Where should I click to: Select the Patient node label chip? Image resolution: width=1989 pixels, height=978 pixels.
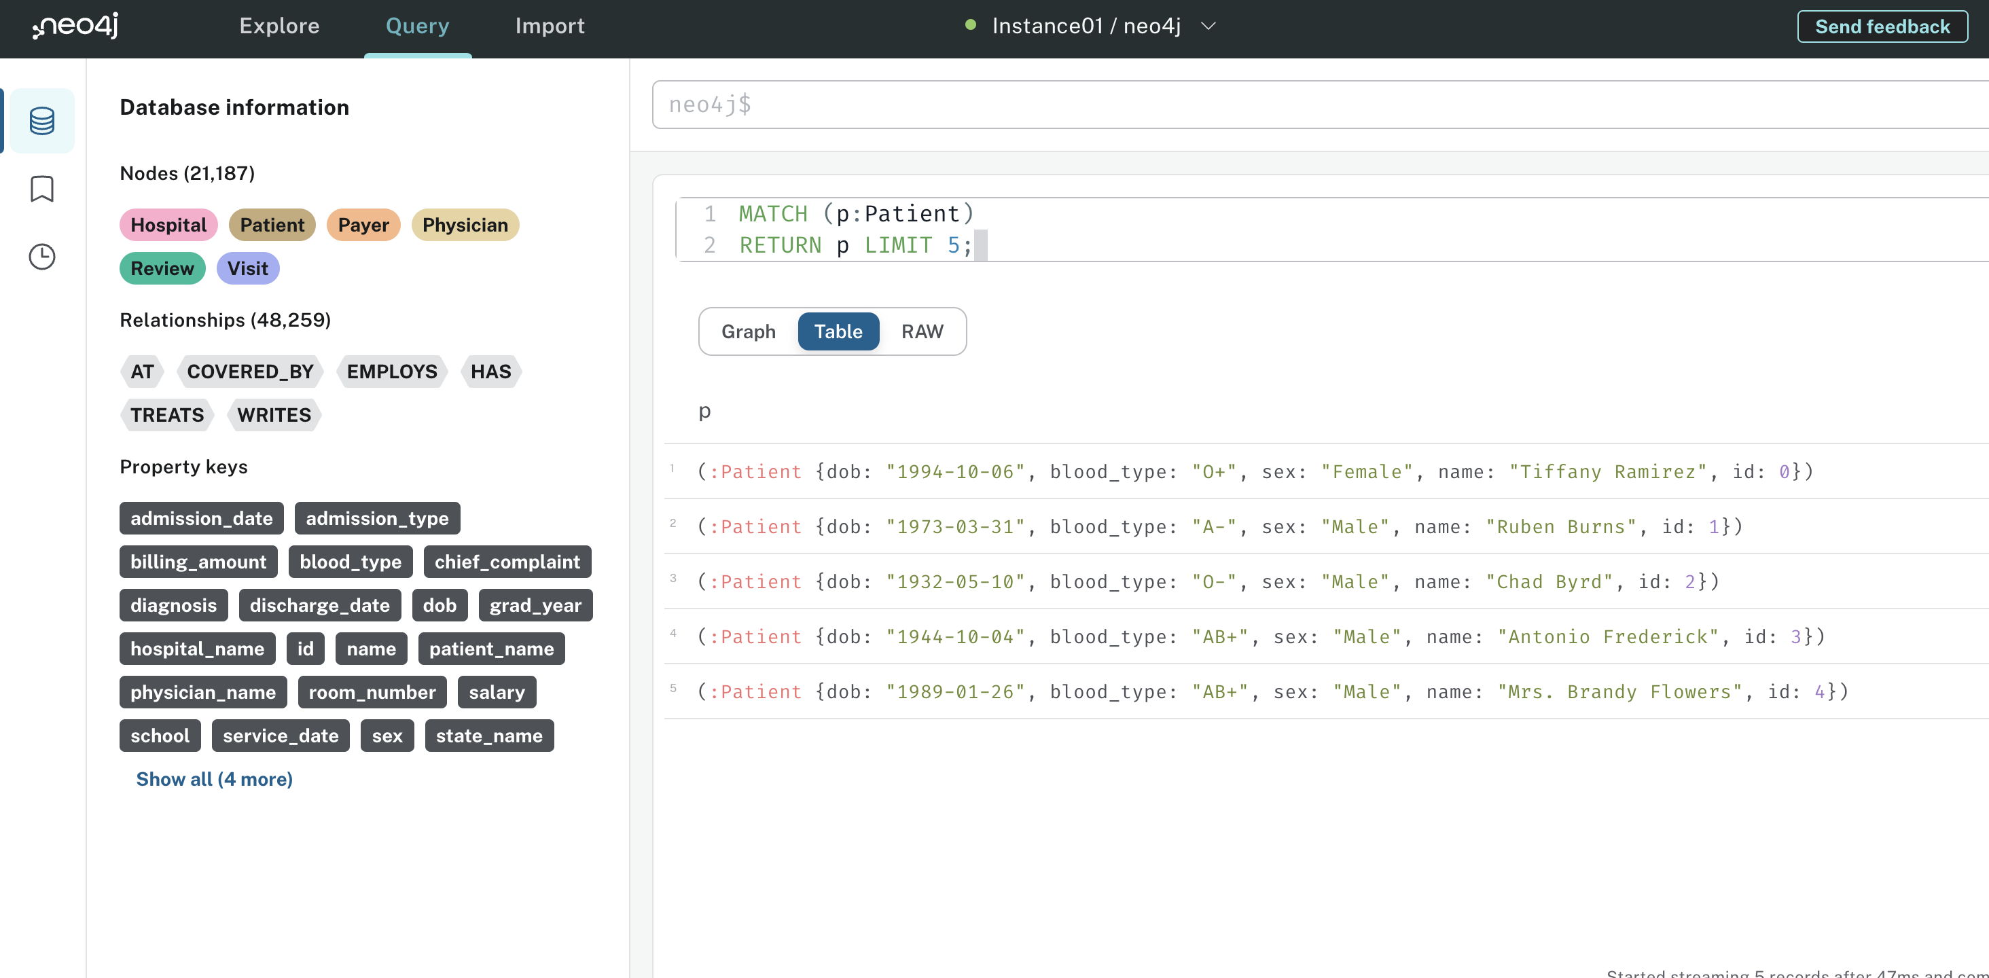(272, 225)
